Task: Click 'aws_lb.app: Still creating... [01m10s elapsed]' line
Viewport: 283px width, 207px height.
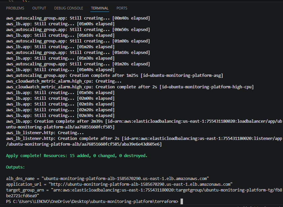Action: pyautogui.click(x=60, y=35)
